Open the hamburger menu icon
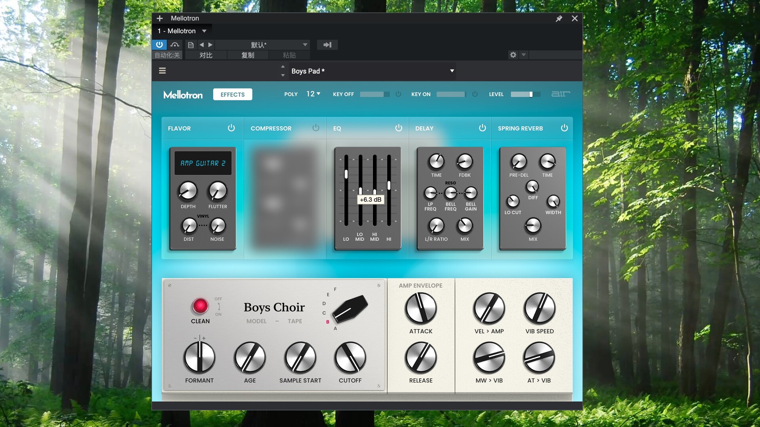This screenshot has width=760, height=427. [x=162, y=71]
